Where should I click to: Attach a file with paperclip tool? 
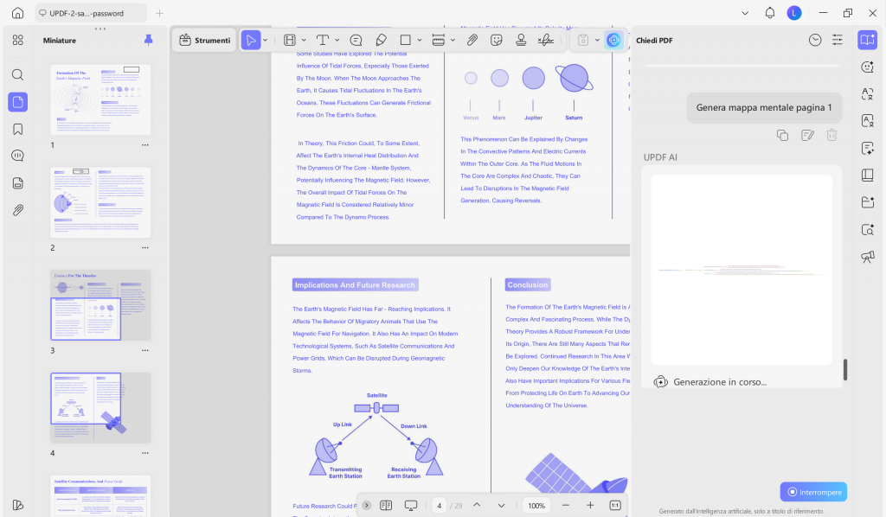(472, 40)
